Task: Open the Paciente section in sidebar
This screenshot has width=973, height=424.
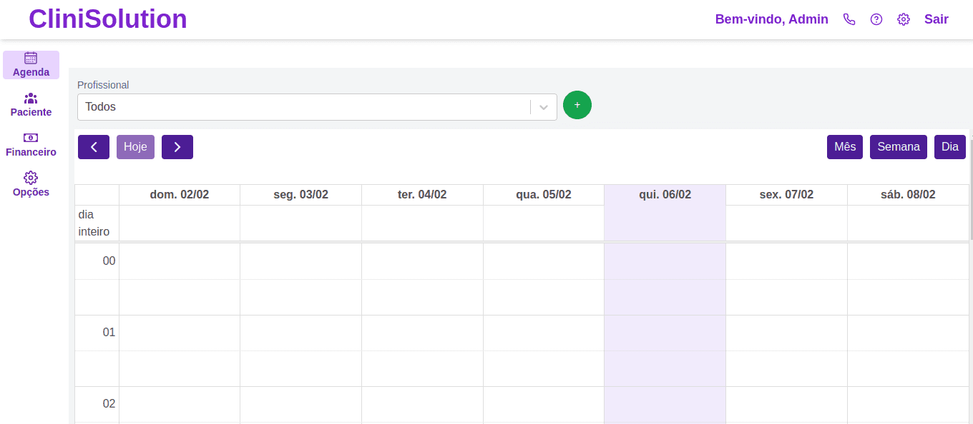Action: pyautogui.click(x=31, y=99)
